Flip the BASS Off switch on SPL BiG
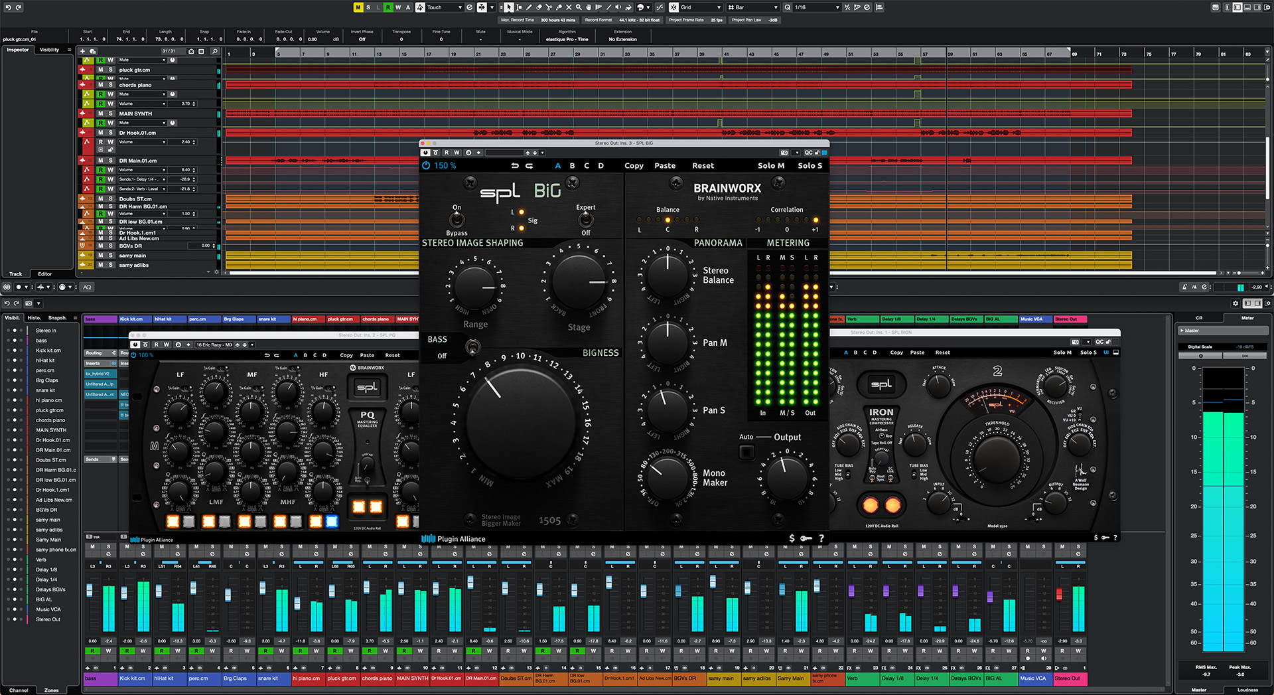This screenshot has height=695, width=1274. pyautogui.click(x=472, y=347)
